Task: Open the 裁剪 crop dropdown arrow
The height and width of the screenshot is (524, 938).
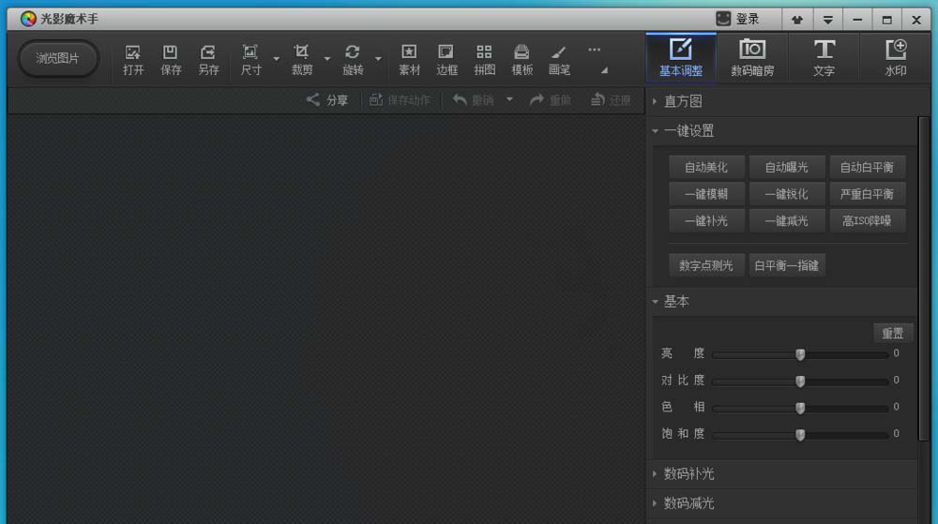Action: 326,59
